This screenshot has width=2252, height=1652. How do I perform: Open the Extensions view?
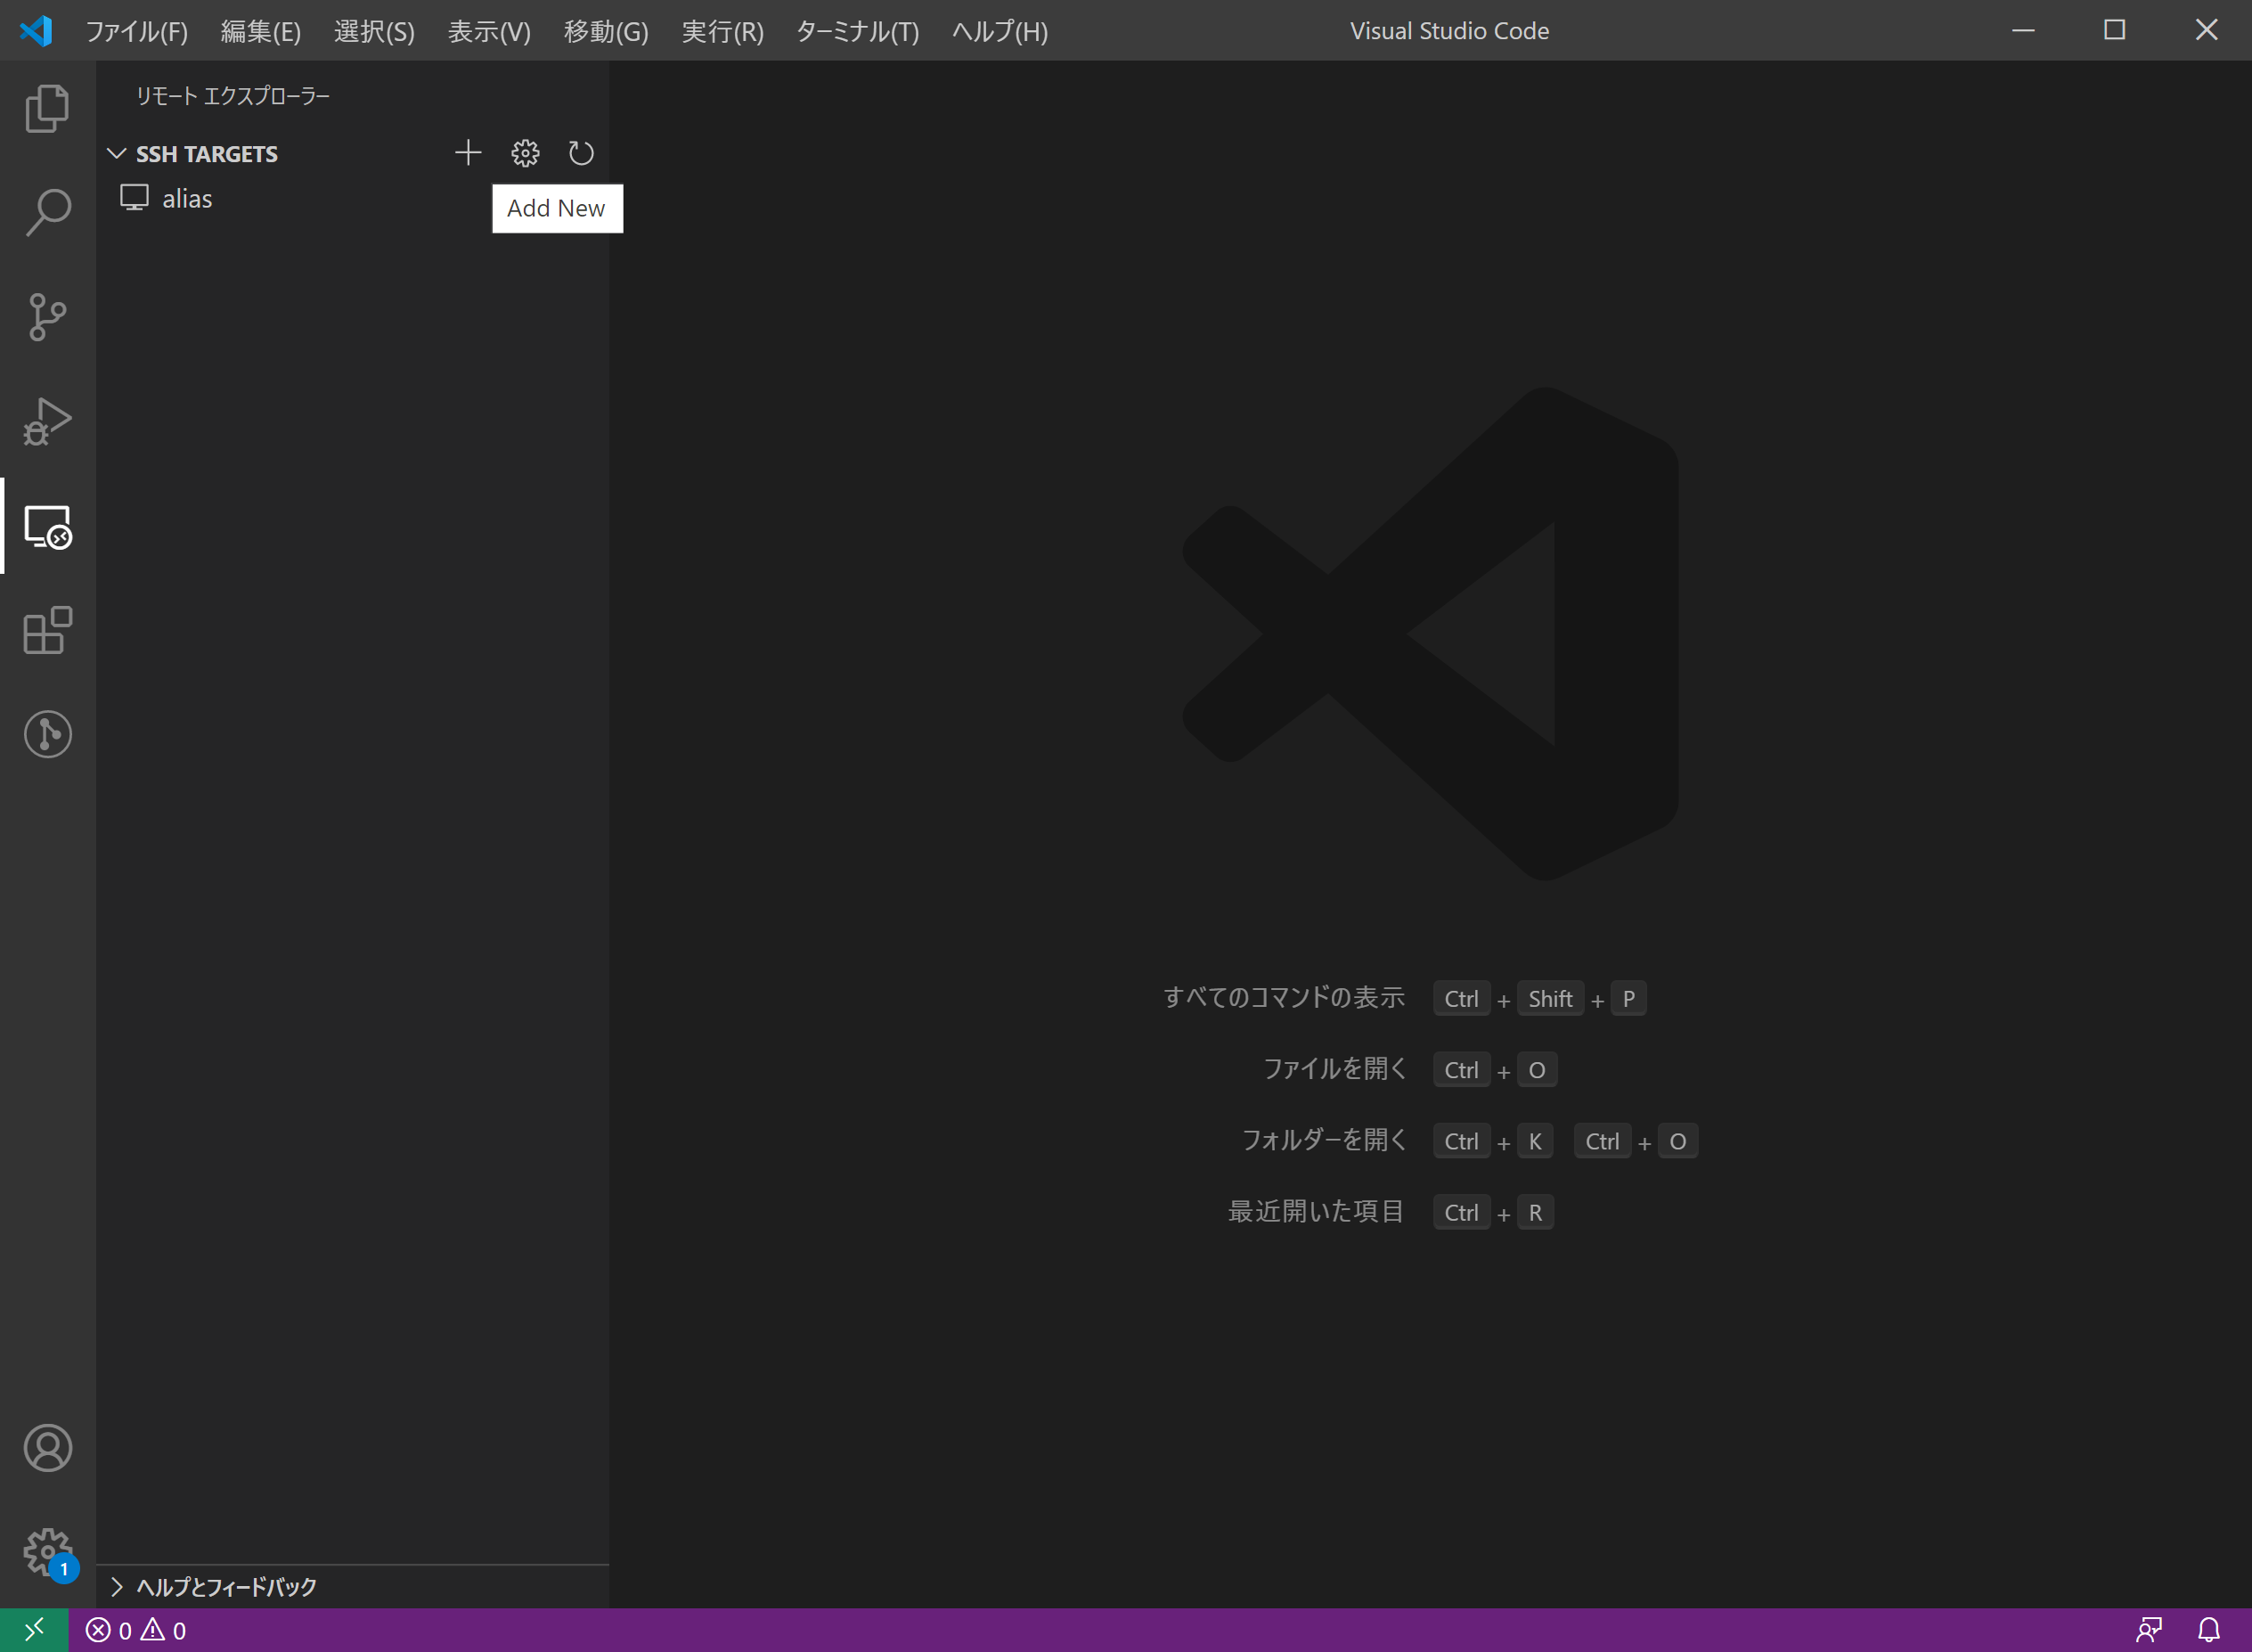(47, 631)
